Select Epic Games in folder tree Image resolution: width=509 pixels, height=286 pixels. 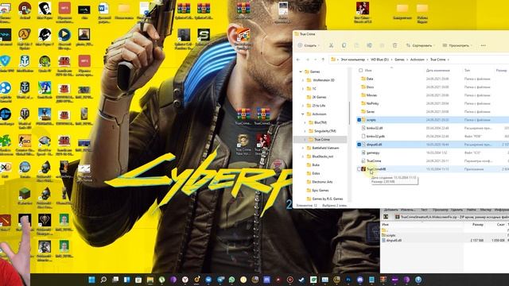pos(321,191)
